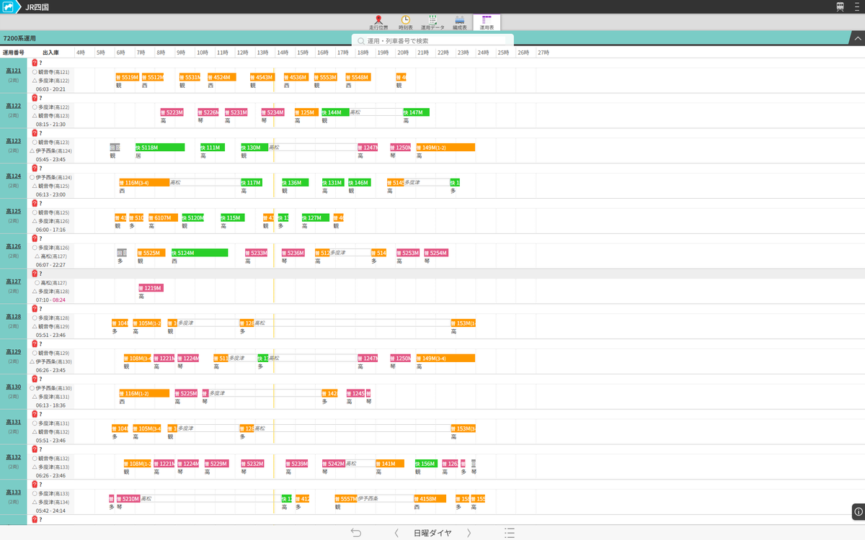Click red question tag icon above 高126 row

(35, 238)
